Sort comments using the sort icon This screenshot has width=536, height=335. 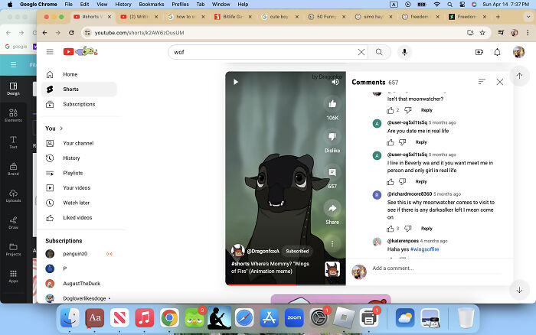(x=482, y=82)
